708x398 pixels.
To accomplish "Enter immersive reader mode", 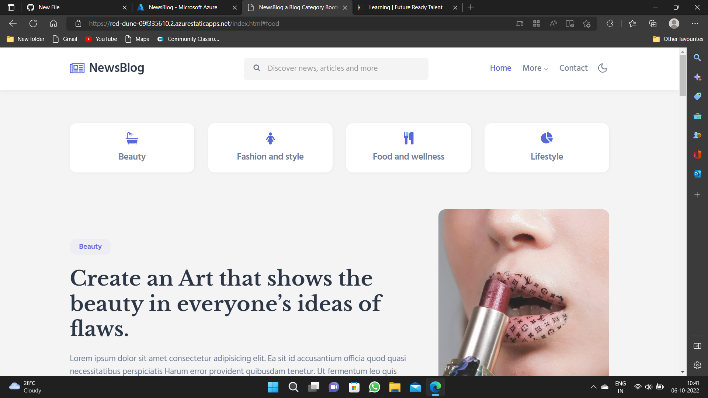I will click(x=570, y=23).
